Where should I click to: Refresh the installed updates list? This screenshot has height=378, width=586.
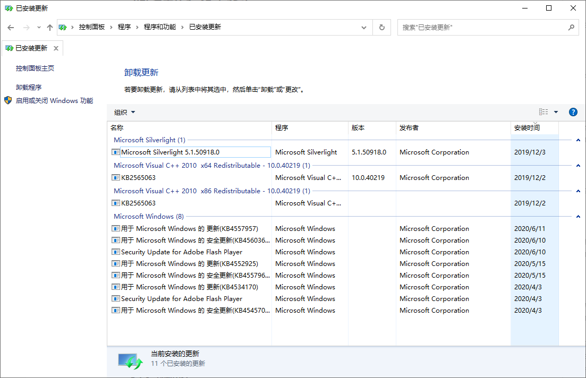(381, 27)
